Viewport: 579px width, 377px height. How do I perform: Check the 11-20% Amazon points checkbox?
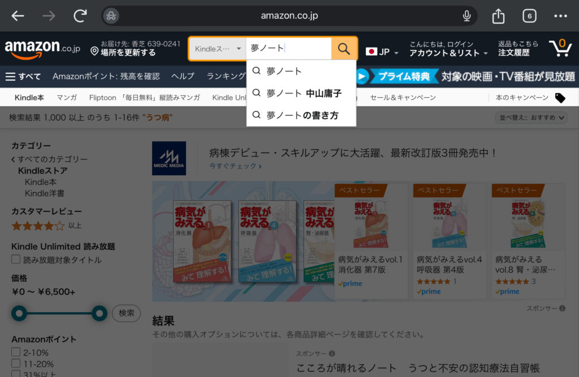coord(15,363)
